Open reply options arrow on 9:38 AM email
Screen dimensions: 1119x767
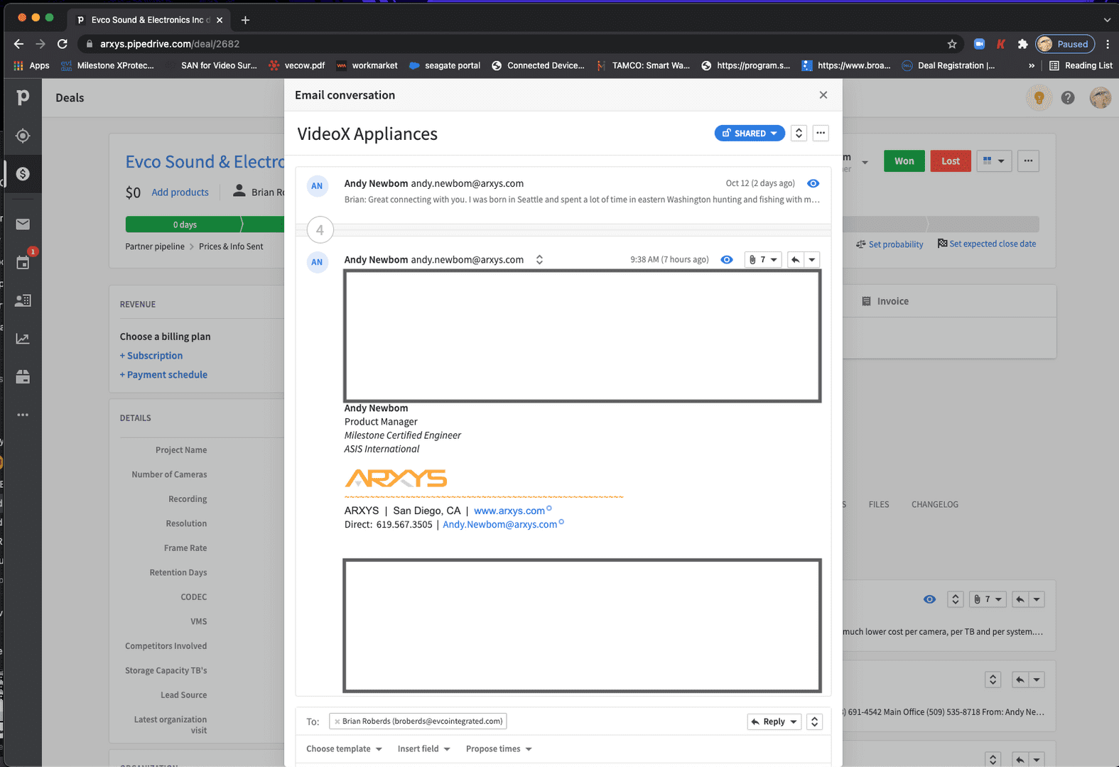click(812, 259)
